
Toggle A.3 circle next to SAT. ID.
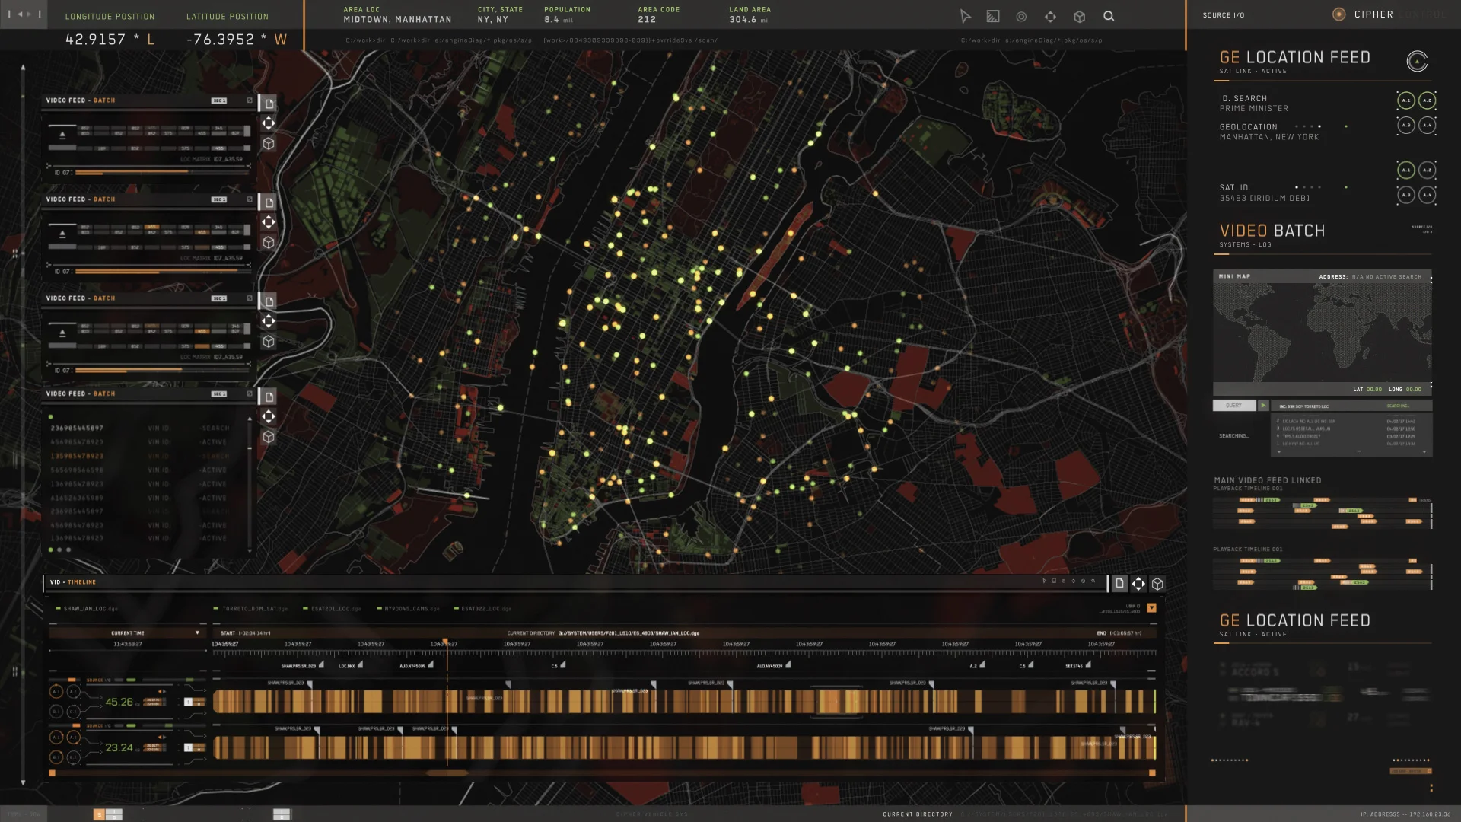1406,195
